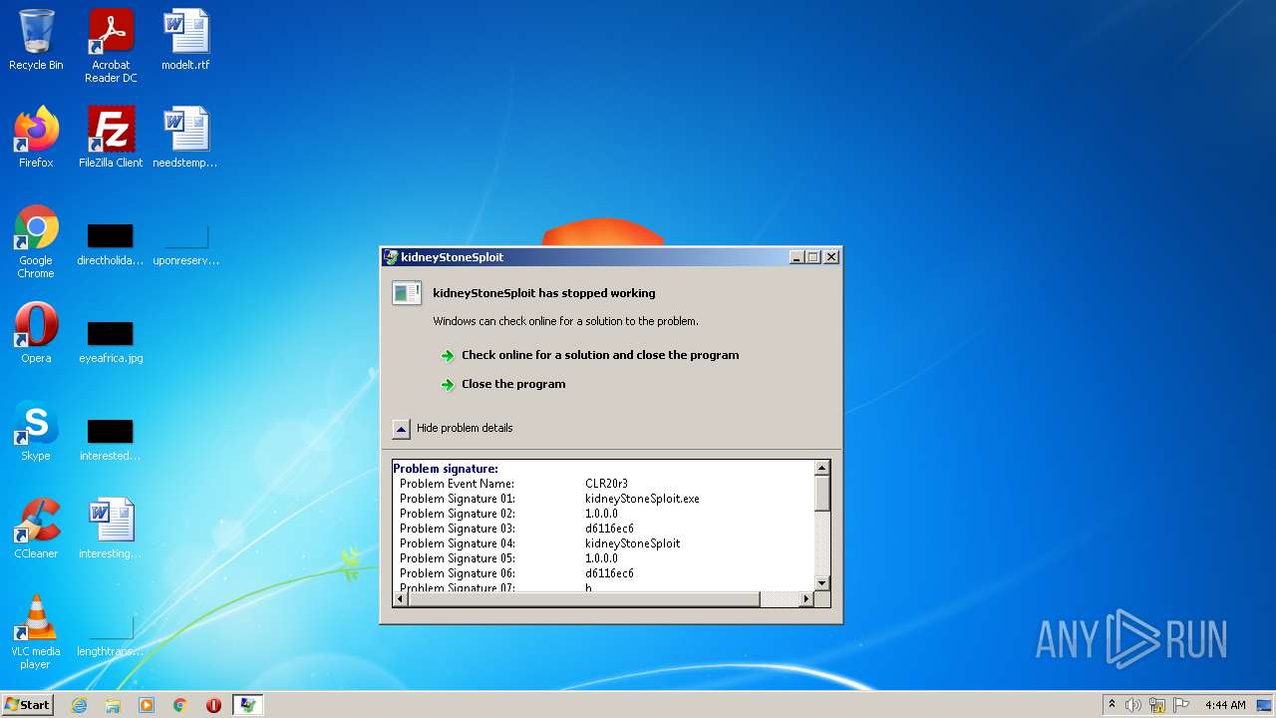Viewport: 1276px width, 718px height.
Task: Select kidneyStoneSploit.exe signature value
Action: [642, 499]
